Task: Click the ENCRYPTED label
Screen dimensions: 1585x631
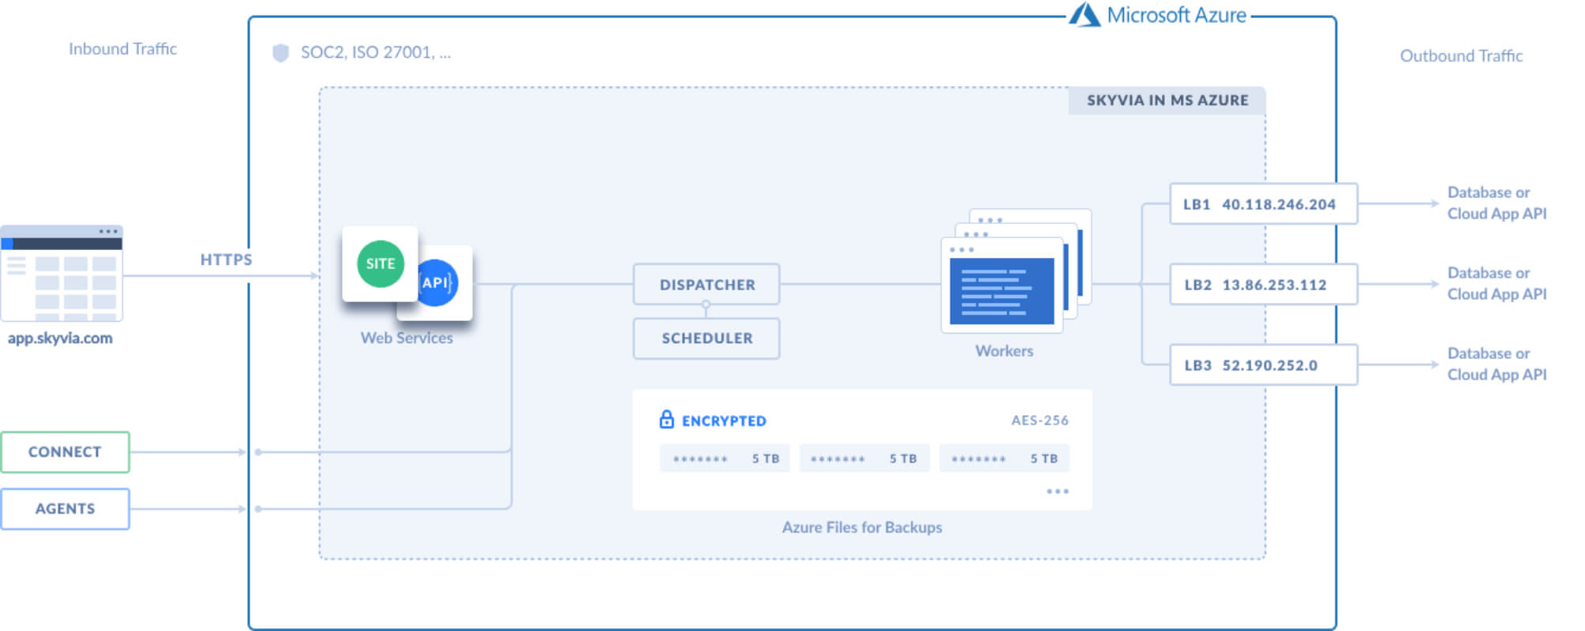Action: 724,421
